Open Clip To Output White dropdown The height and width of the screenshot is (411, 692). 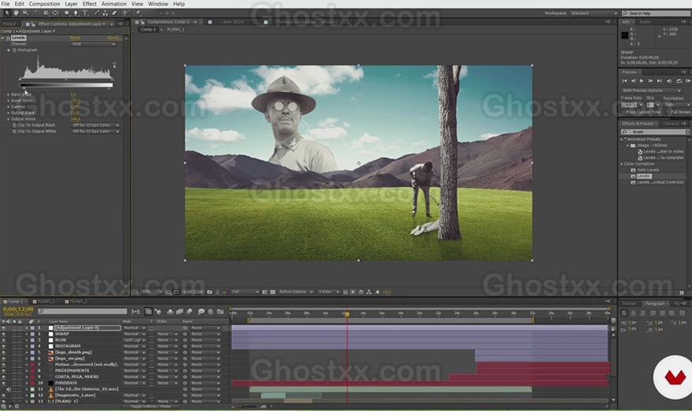click(95, 131)
